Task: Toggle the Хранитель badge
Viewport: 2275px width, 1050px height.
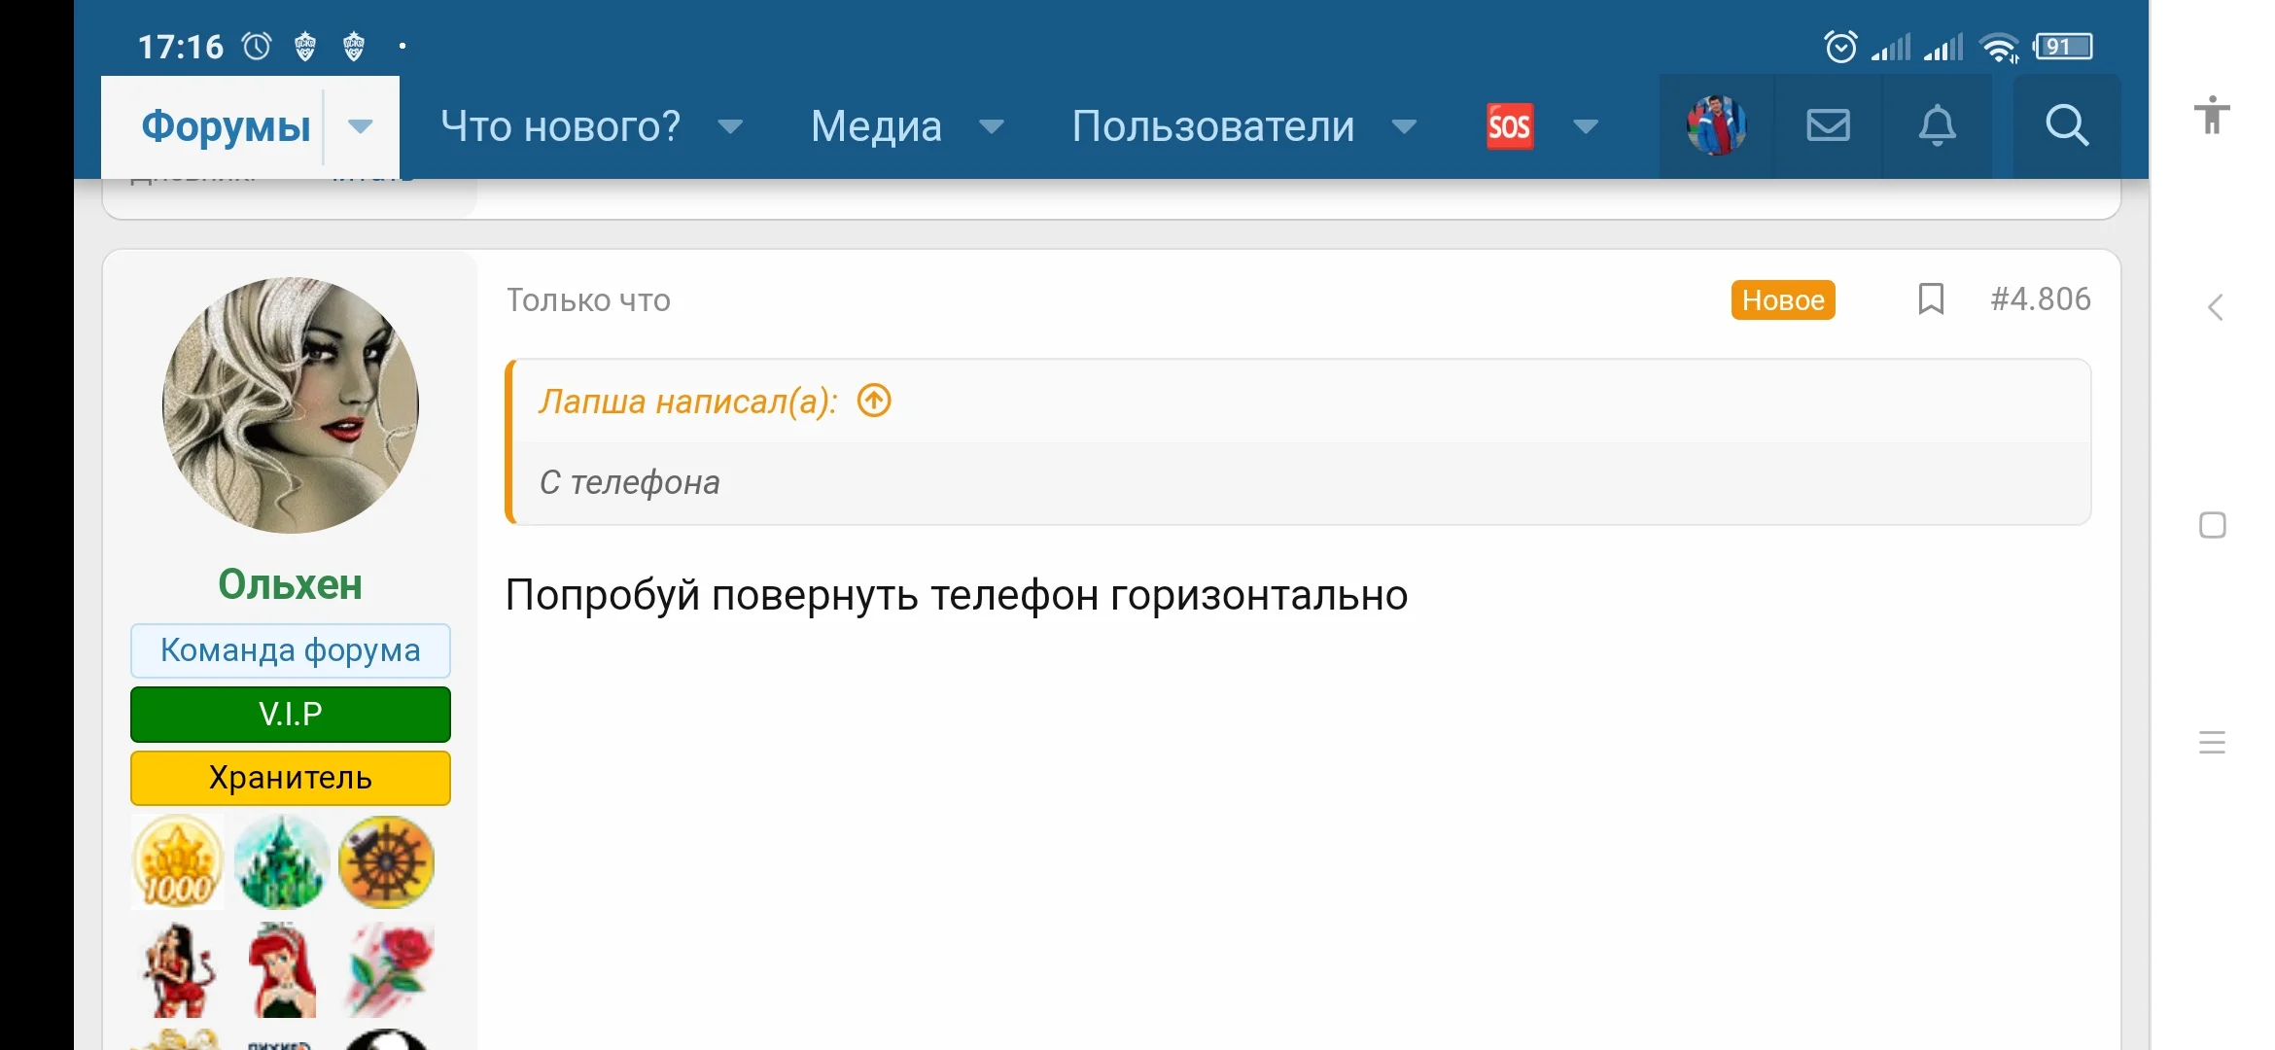Action: (x=290, y=778)
